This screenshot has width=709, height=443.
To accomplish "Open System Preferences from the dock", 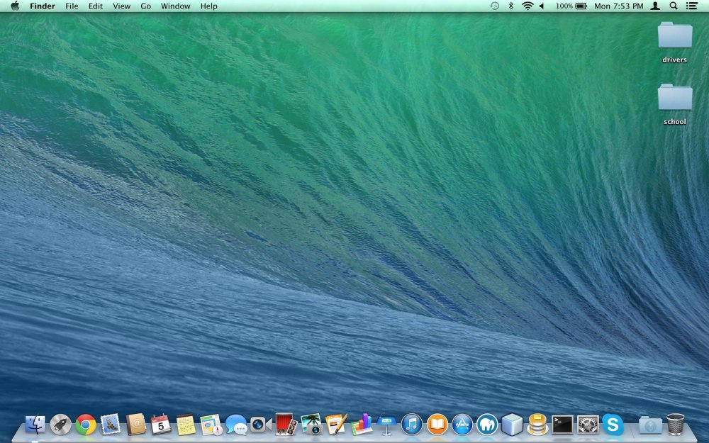I will [x=588, y=425].
